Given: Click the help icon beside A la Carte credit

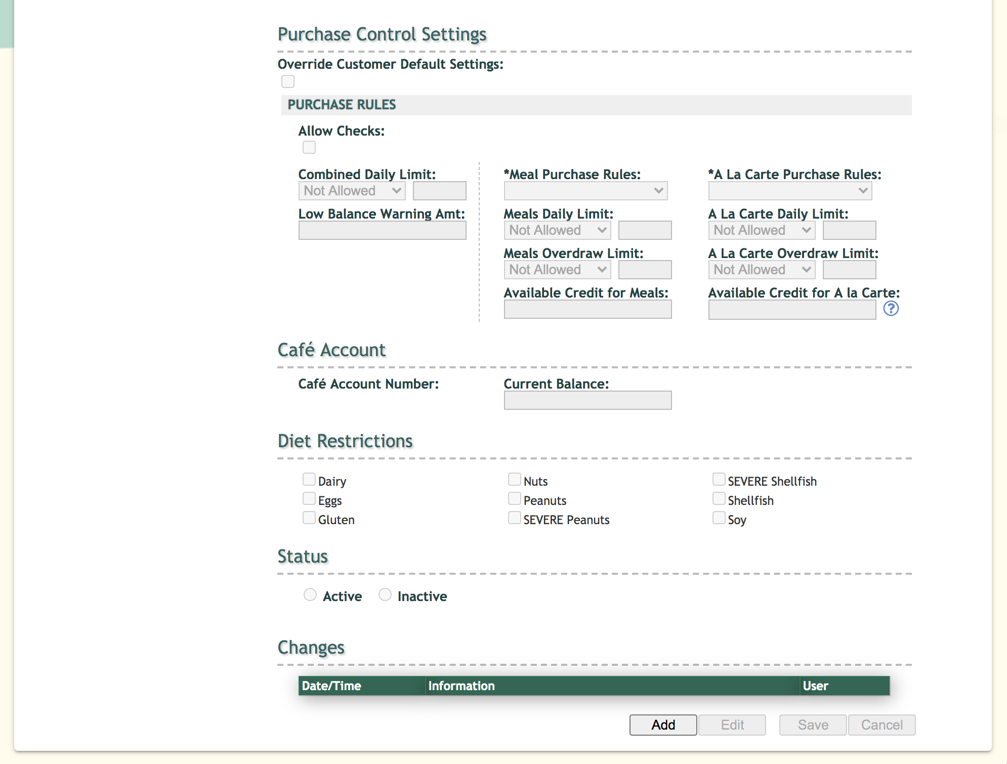Looking at the screenshot, I should pyautogui.click(x=891, y=308).
